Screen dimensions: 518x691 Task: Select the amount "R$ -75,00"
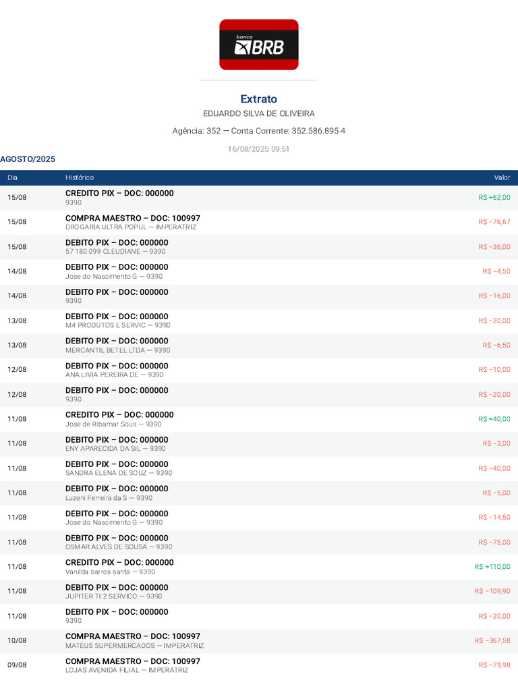494,542
